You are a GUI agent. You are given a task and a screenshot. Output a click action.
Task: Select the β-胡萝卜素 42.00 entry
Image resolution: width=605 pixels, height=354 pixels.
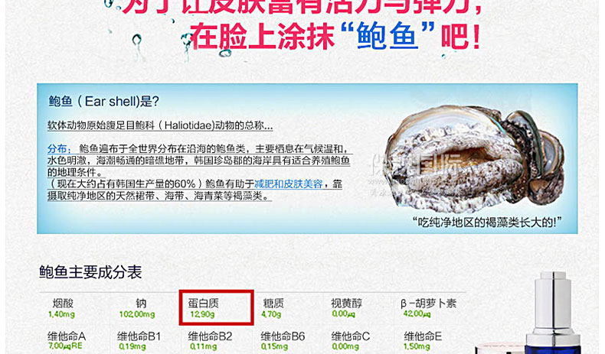(428, 308)
